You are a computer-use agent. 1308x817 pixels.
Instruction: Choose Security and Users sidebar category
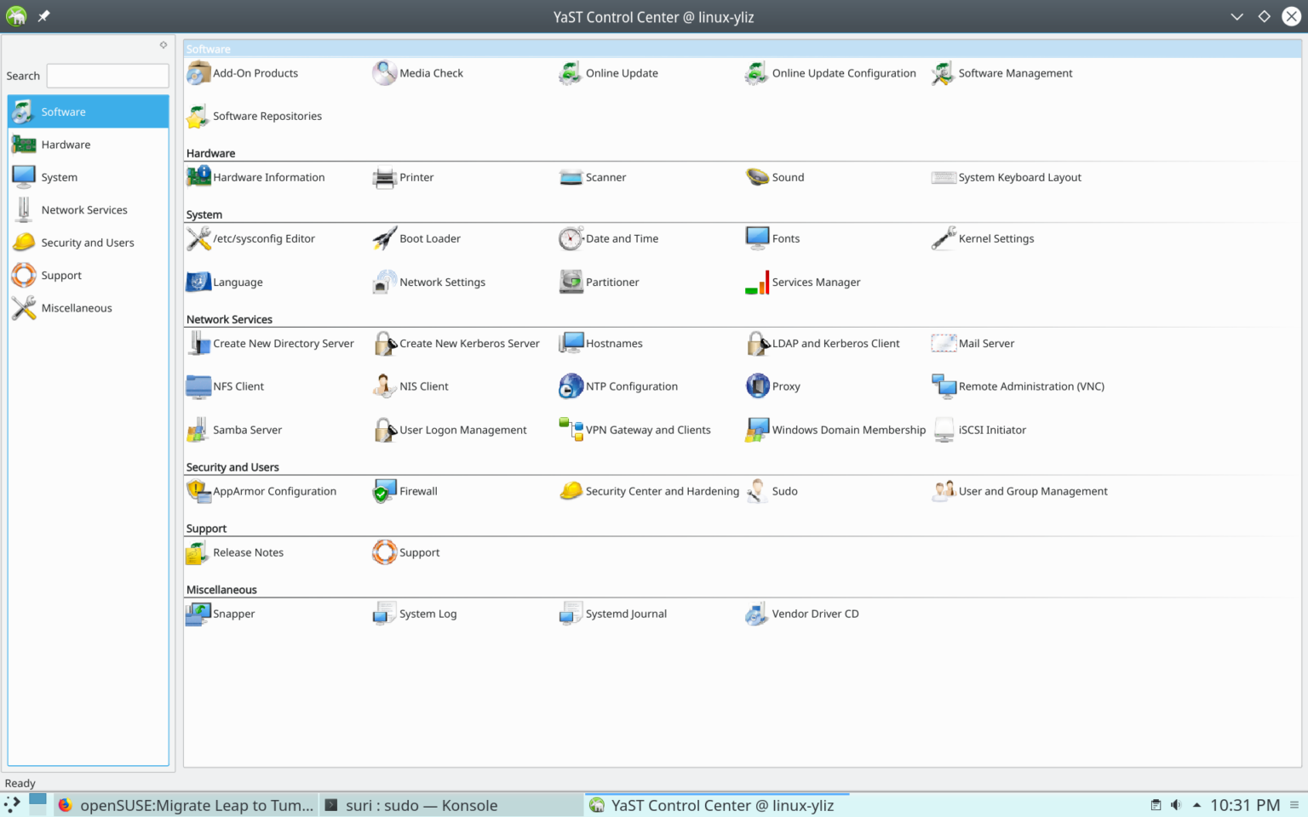[87, 243]
